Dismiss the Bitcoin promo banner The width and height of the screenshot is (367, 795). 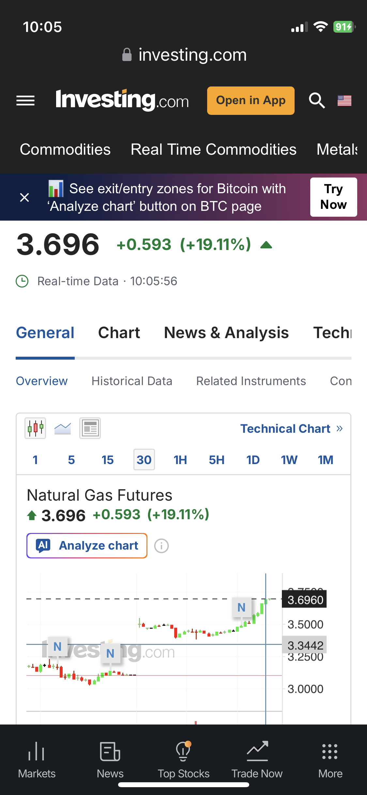tap(24, 197)
